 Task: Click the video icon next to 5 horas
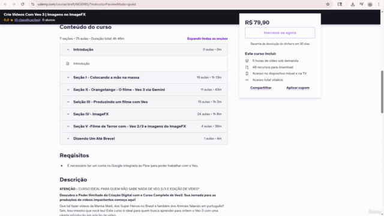point(247,61)
